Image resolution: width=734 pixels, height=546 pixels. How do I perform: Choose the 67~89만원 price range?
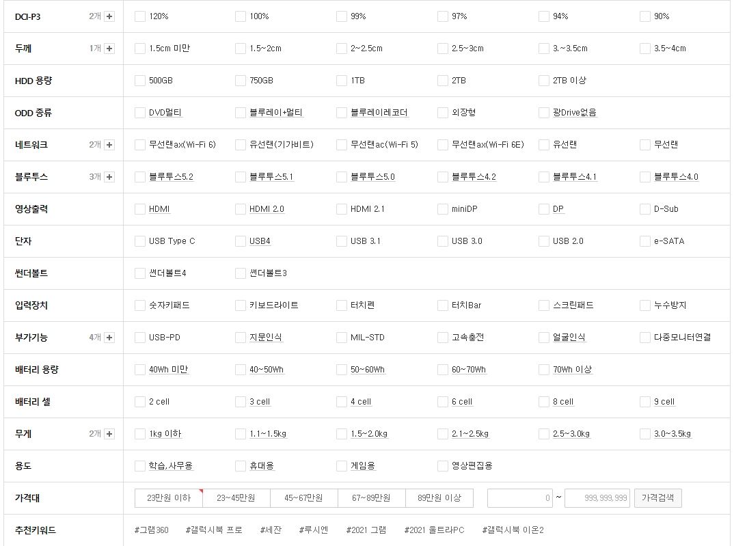371,498
